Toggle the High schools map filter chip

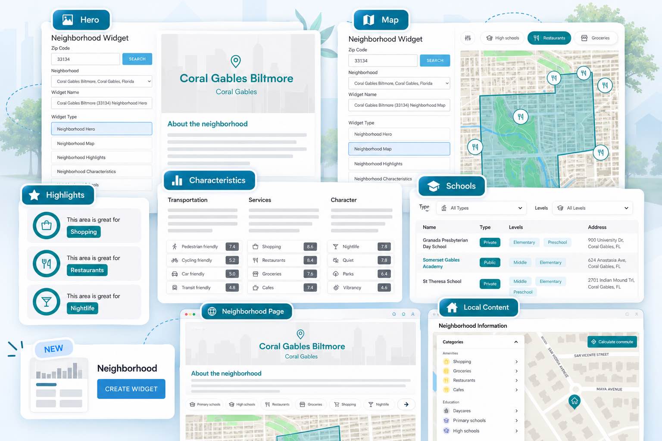click(x=503, y=38)
